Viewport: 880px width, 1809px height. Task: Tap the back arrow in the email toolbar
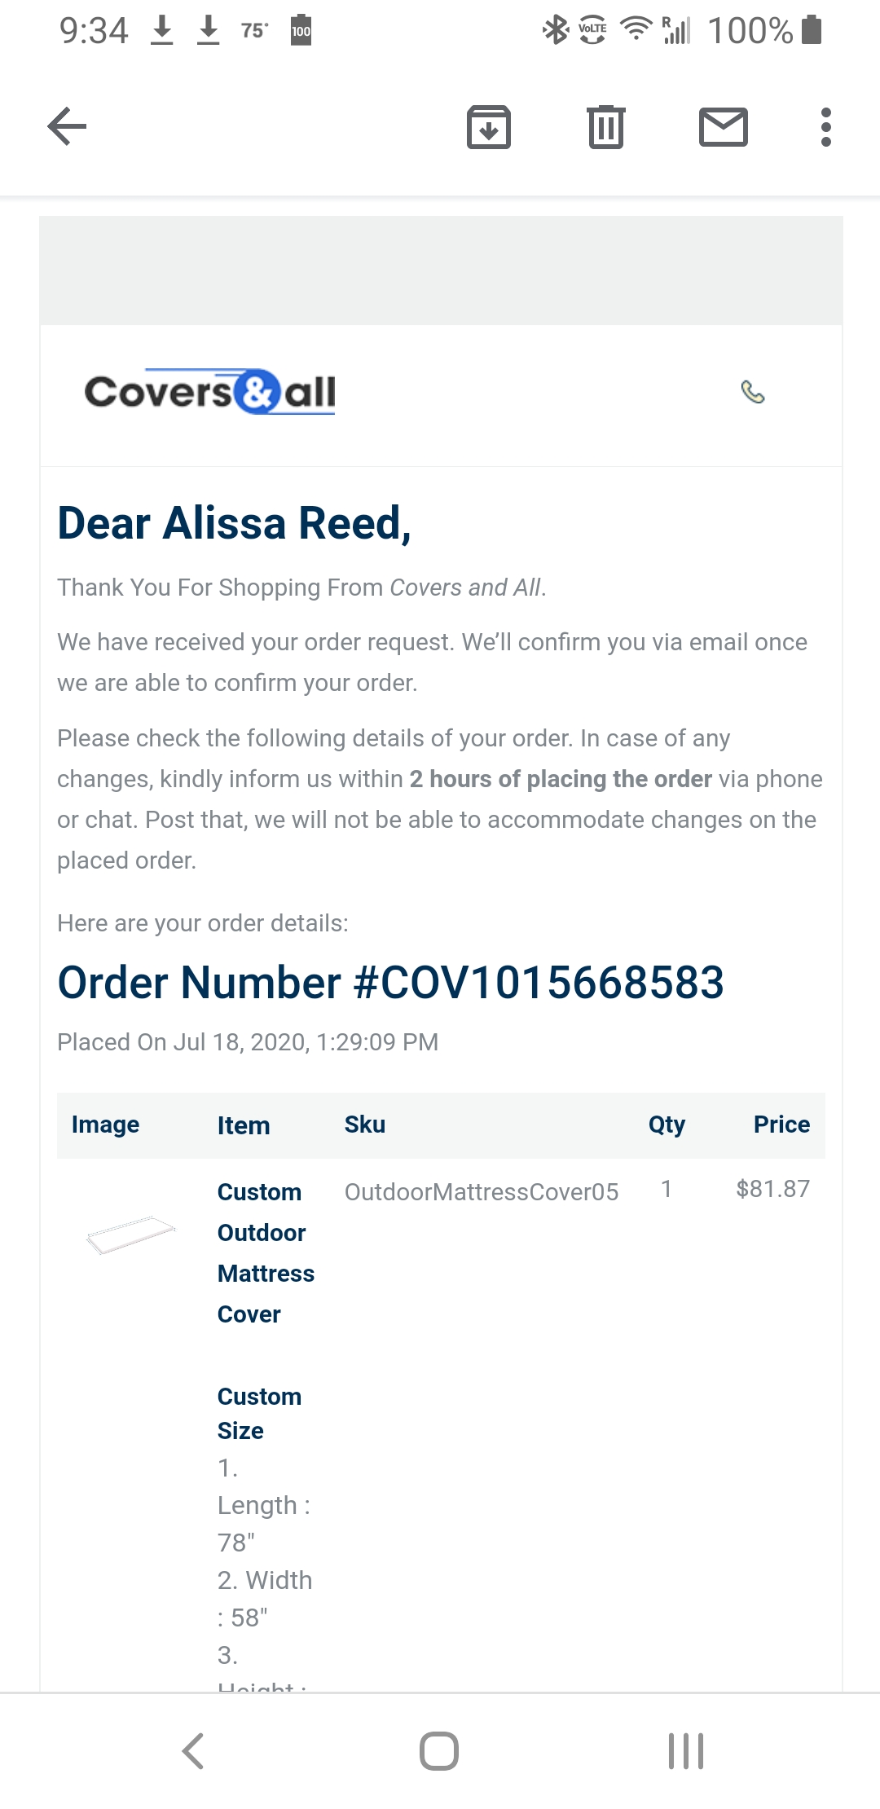click(x=67, y=127)
